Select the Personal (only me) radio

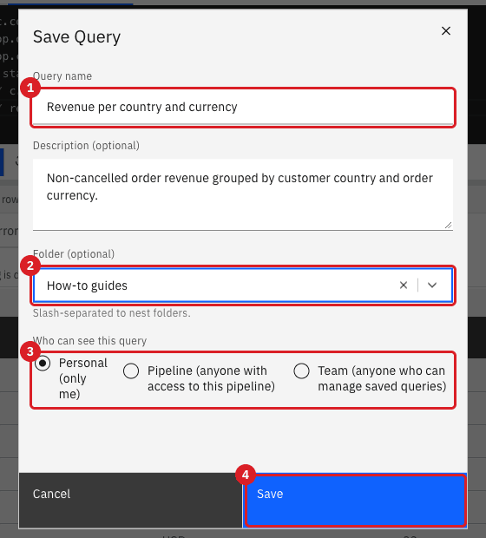click(x=43, y=363)
